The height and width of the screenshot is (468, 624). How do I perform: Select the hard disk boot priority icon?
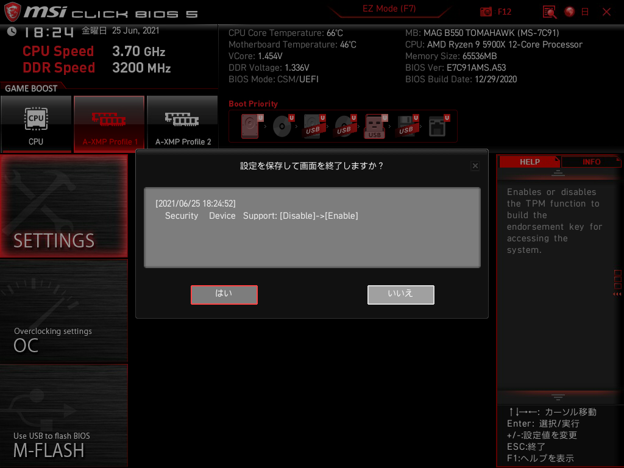tap(250, 125)
